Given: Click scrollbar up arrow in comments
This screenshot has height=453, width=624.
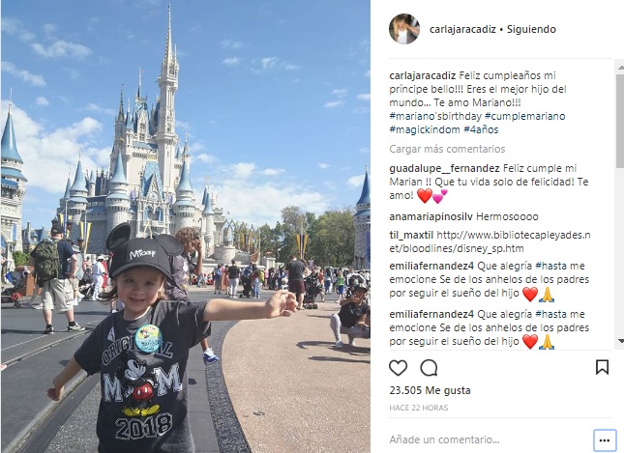Looking at the screenshot, I should click(620, 69).
